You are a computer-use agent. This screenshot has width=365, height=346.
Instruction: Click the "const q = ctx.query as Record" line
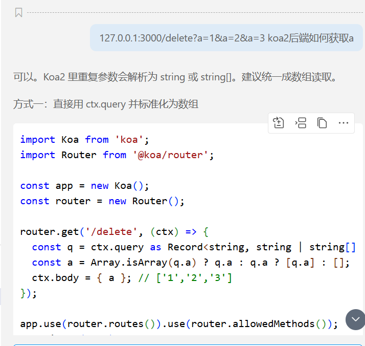click(194, 247)
